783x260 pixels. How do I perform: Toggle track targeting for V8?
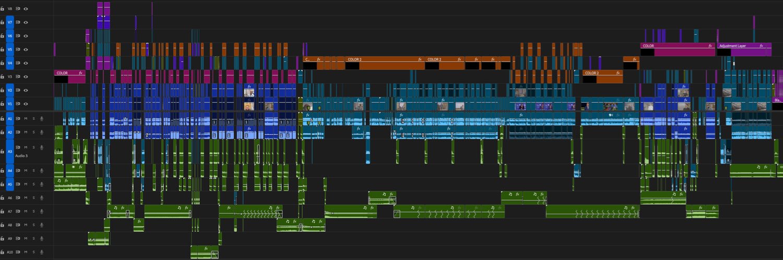10,8
